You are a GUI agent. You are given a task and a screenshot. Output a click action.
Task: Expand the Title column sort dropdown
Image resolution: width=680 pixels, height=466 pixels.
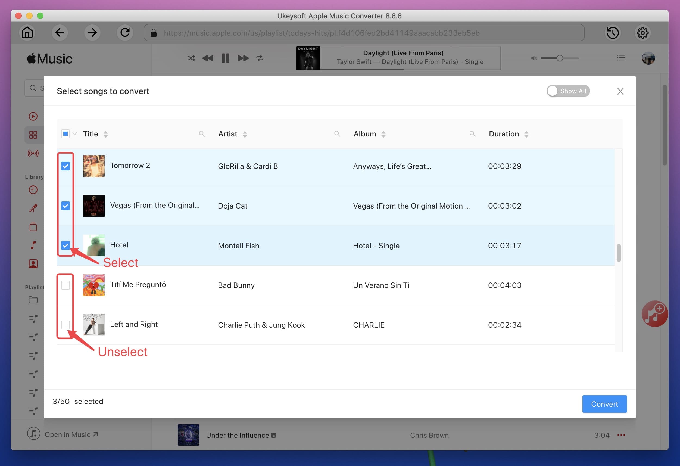(105, 134)
